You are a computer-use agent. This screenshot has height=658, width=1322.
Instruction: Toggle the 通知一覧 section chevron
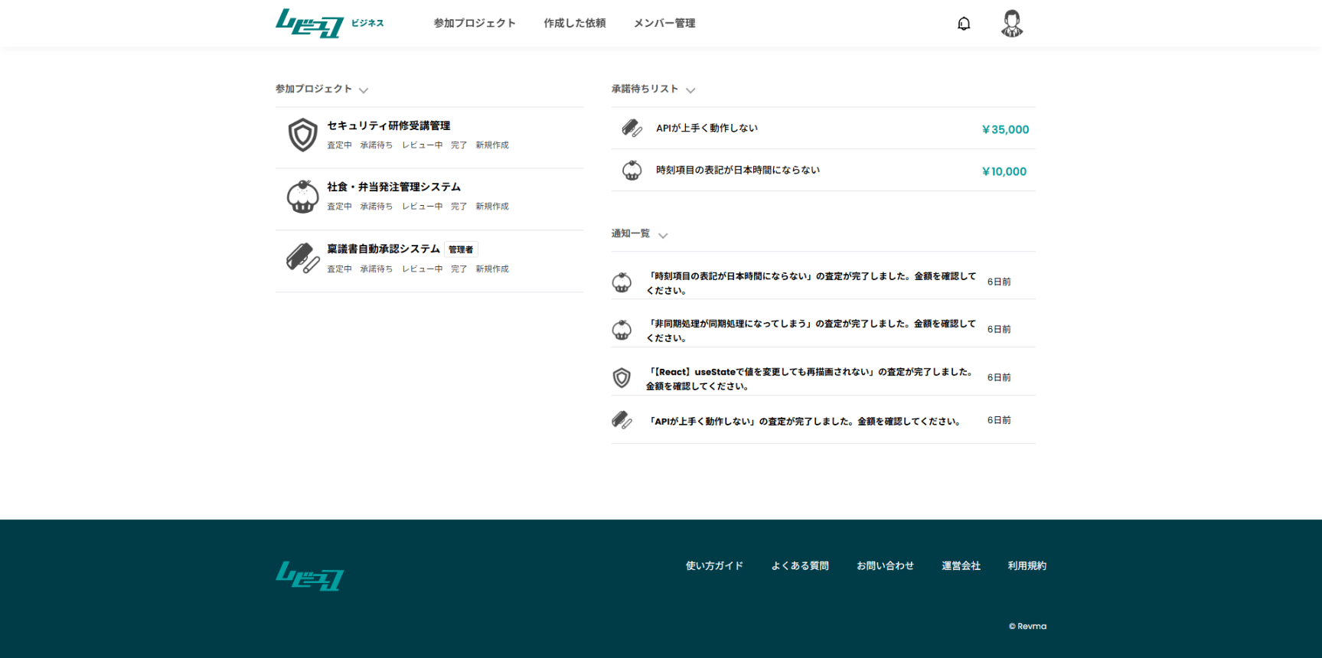click(663, 236)
